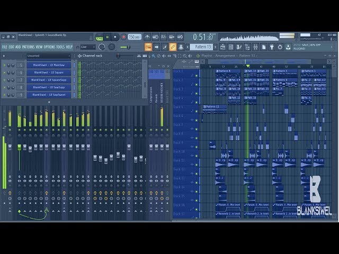This screenshot has height=254, width=339.
Task: Open the OPTIONS menu
Action: point(49,47)
